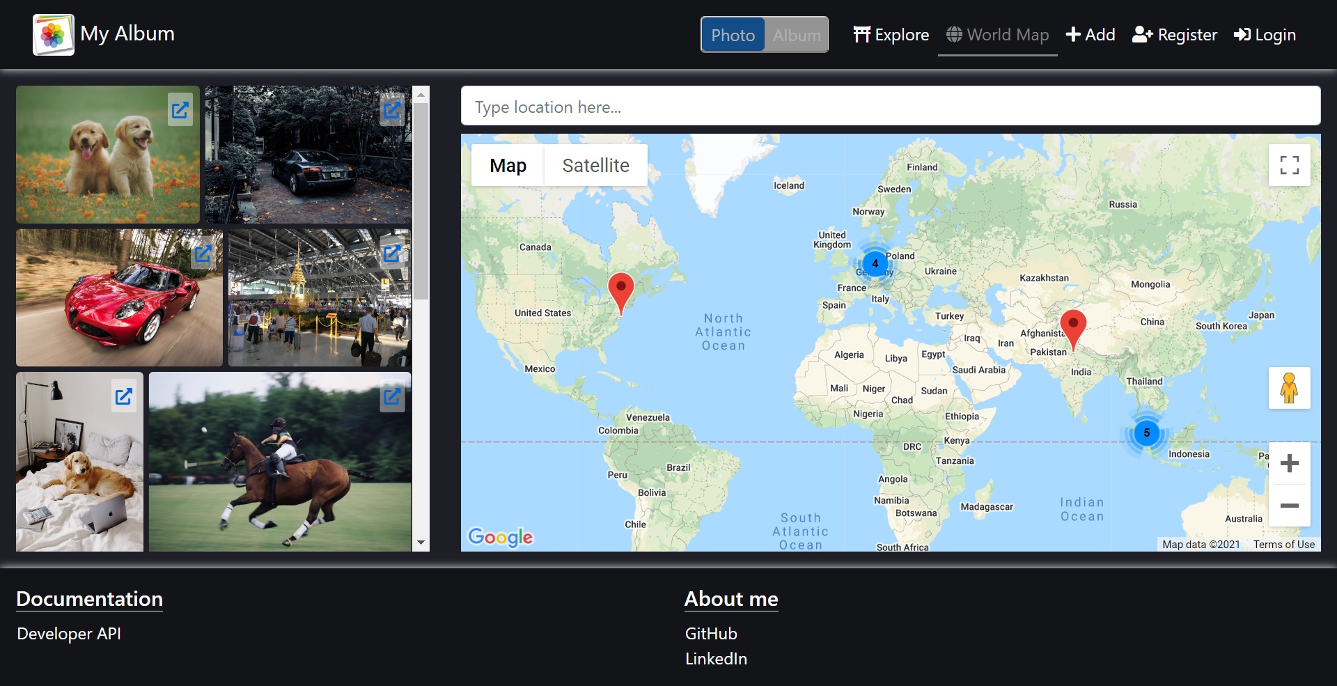Open the two puppies photo thumbnail
This screenshot has height=686, width=1337.
[x=107, y=155]
